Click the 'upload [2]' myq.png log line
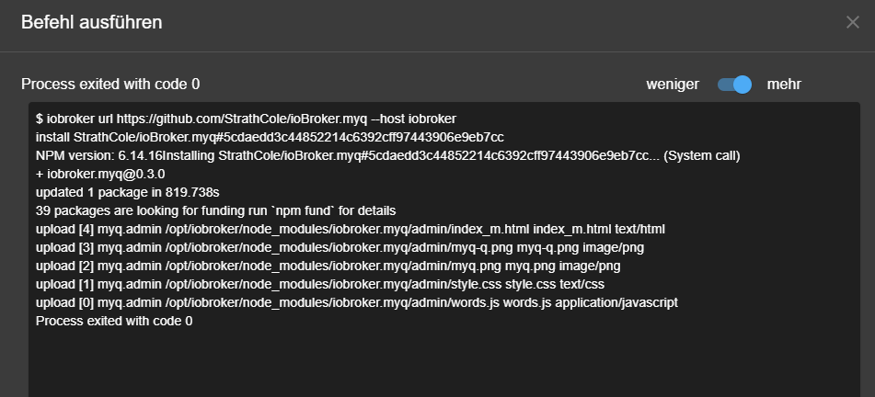This screenshot has width=875, height=397. pos(328,266)
